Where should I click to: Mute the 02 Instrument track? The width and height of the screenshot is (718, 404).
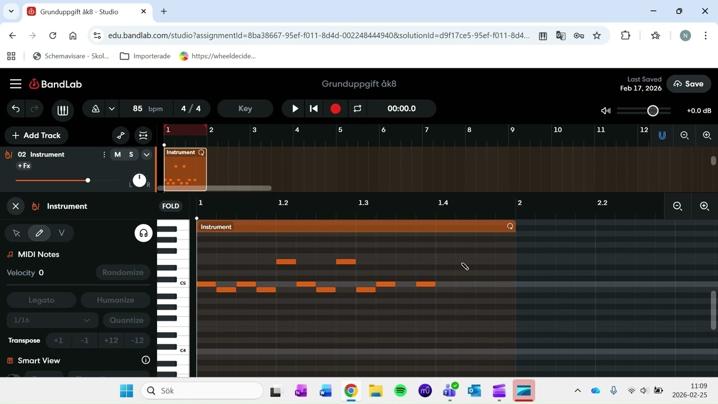click(x=117, y=154)
